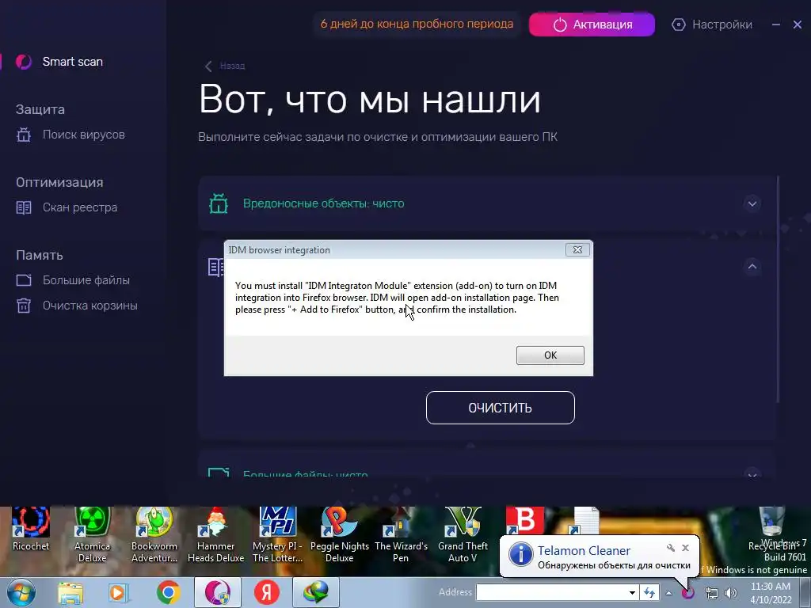Open the network tray icon
The height and width of the screenshot is (608, 811).
pyautogui.click(x=712, y=593)
